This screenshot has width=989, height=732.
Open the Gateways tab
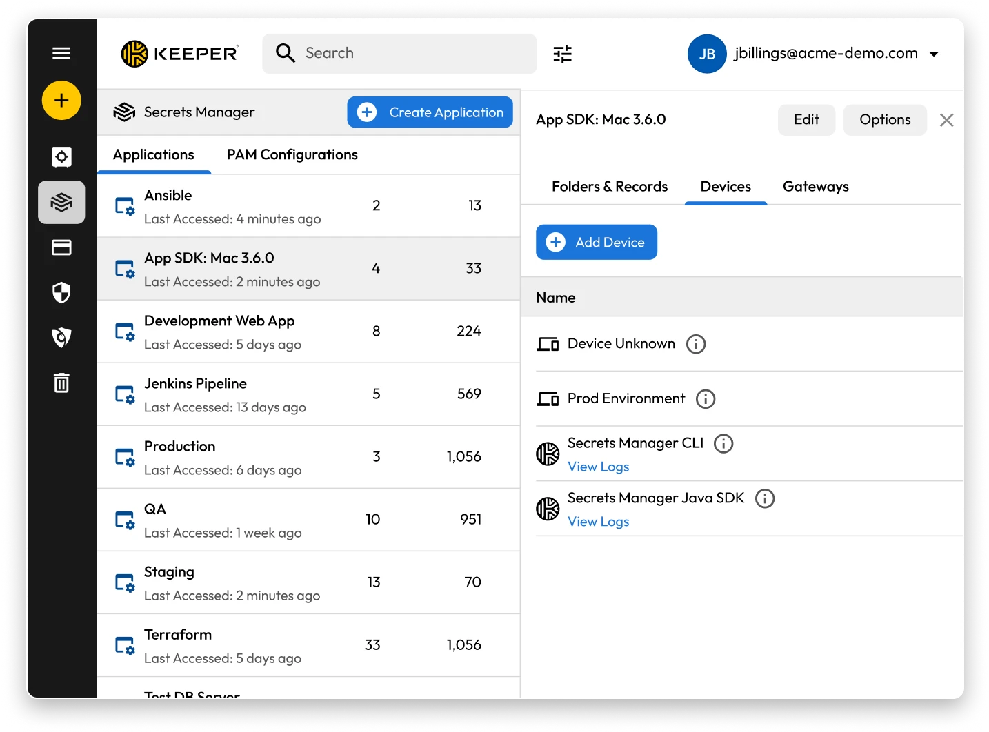[815, 187]
